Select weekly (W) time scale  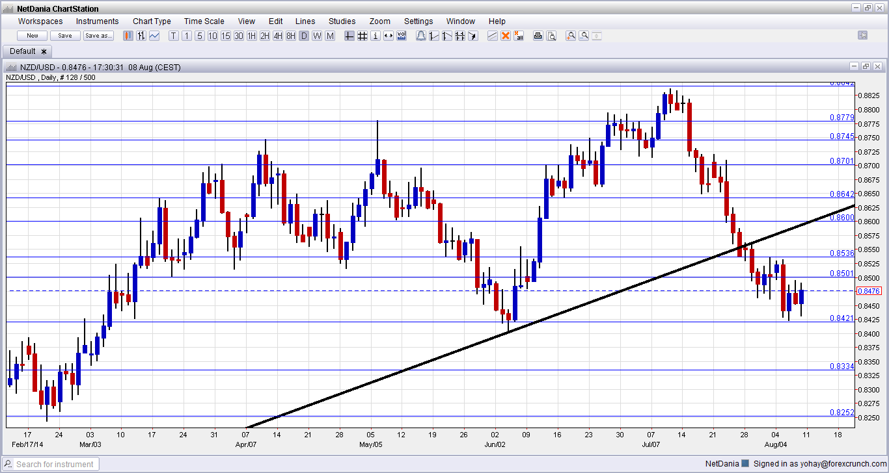pyautogui.click(x=317, y=36)
